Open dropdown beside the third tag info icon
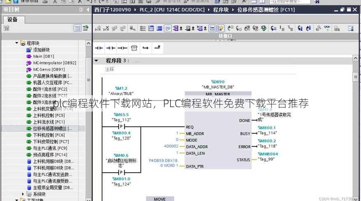This screenshot has height=201, width=361. (205, 29)
